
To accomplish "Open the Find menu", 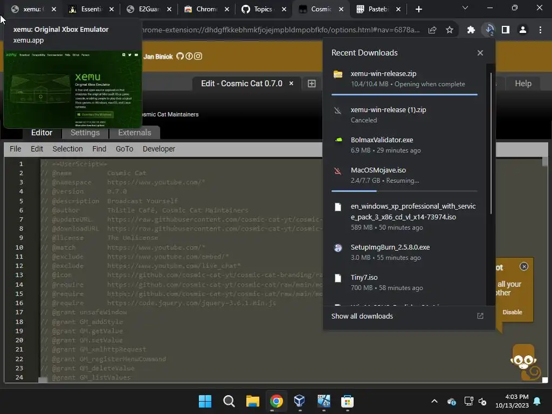I will 99,149.
